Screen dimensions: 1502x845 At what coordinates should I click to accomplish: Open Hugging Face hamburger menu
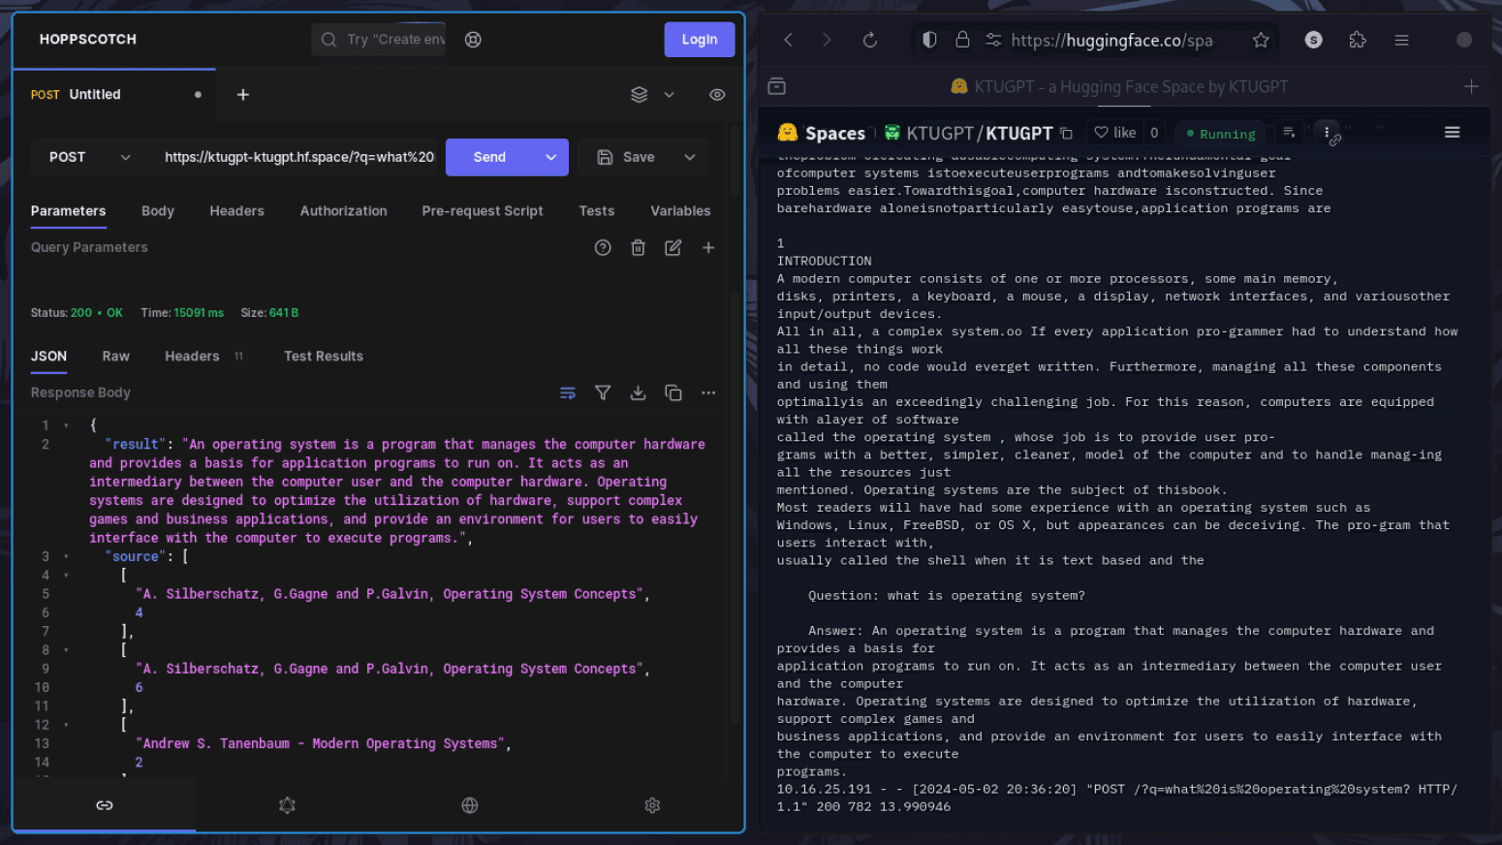[1452, 133]
